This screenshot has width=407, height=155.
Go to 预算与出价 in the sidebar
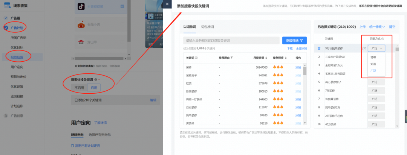pyautogui.click(x=18, y=77)
